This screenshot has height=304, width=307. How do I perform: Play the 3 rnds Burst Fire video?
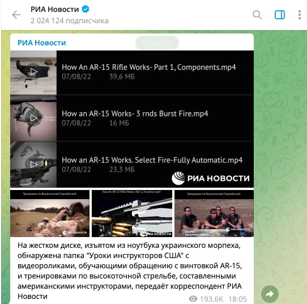click(33, 118)
